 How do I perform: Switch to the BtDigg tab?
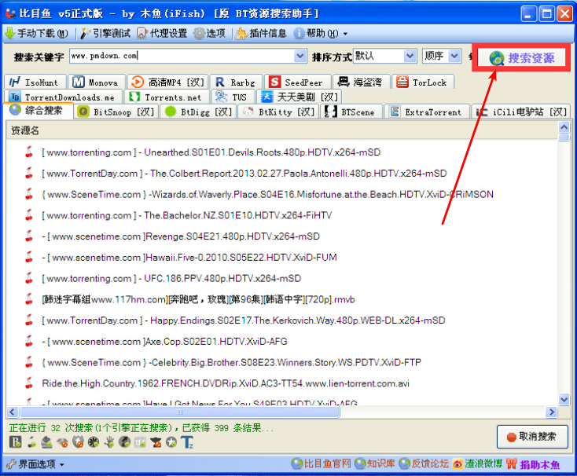click(x=199, y=112)
